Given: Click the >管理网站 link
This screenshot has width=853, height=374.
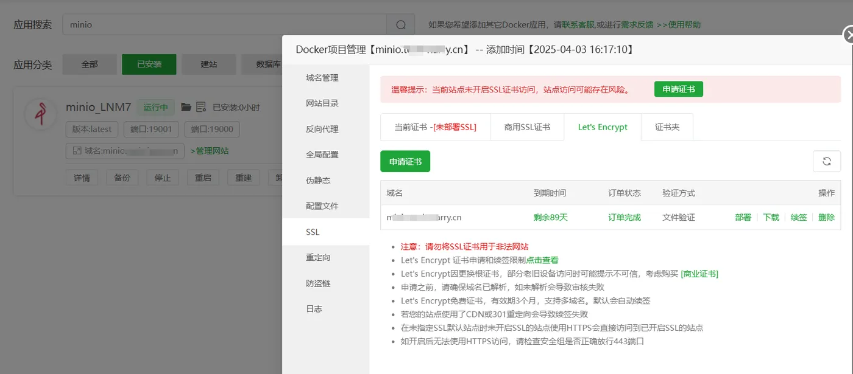Looking at the screenshot, I should 210,151.
